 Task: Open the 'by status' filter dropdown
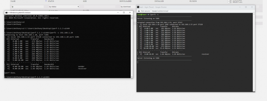pos(64,7)
